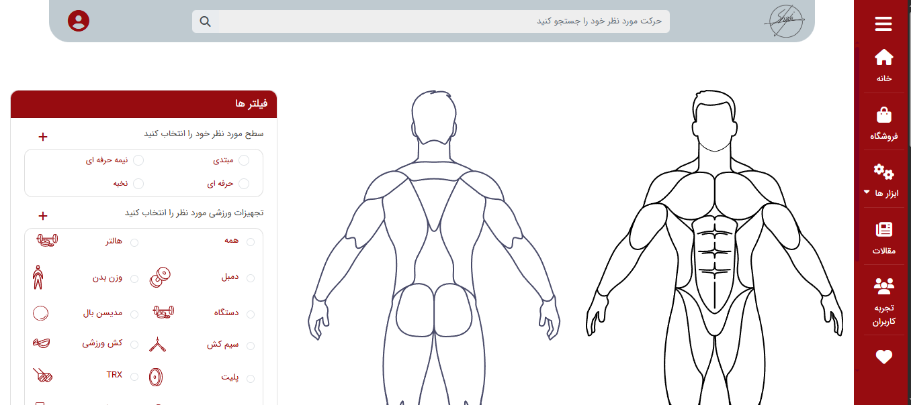
Task: Select the همه equipment radio option
Action: pyautogui.click(x=251, y=242)
